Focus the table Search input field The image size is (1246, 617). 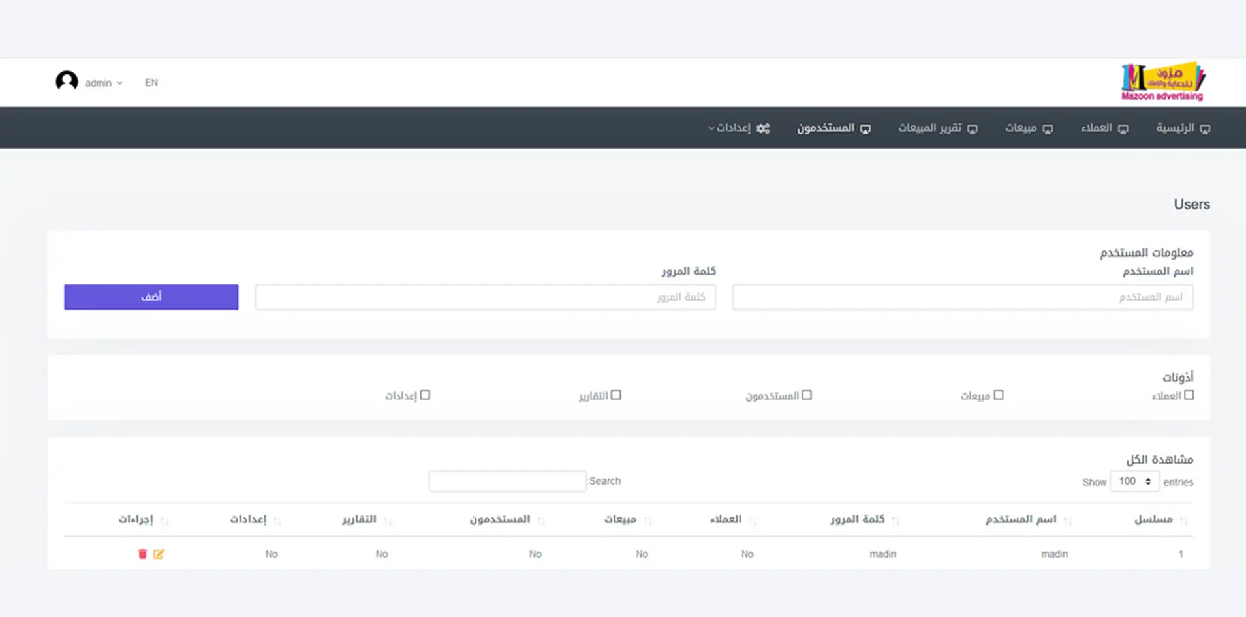[507, 481]
